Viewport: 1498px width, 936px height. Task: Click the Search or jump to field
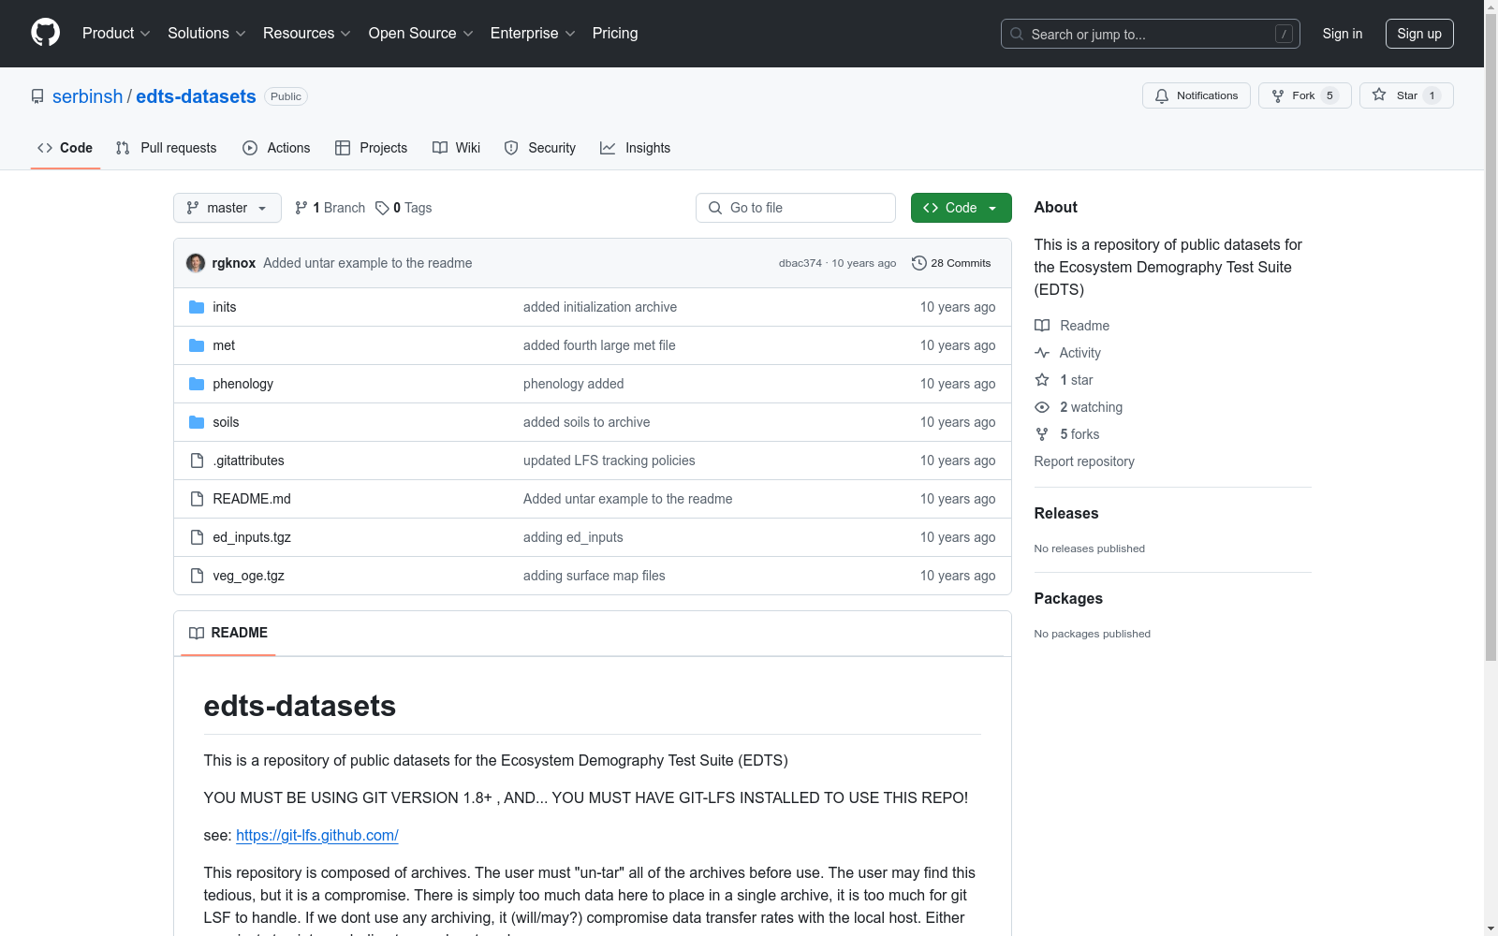[1151, 34]
